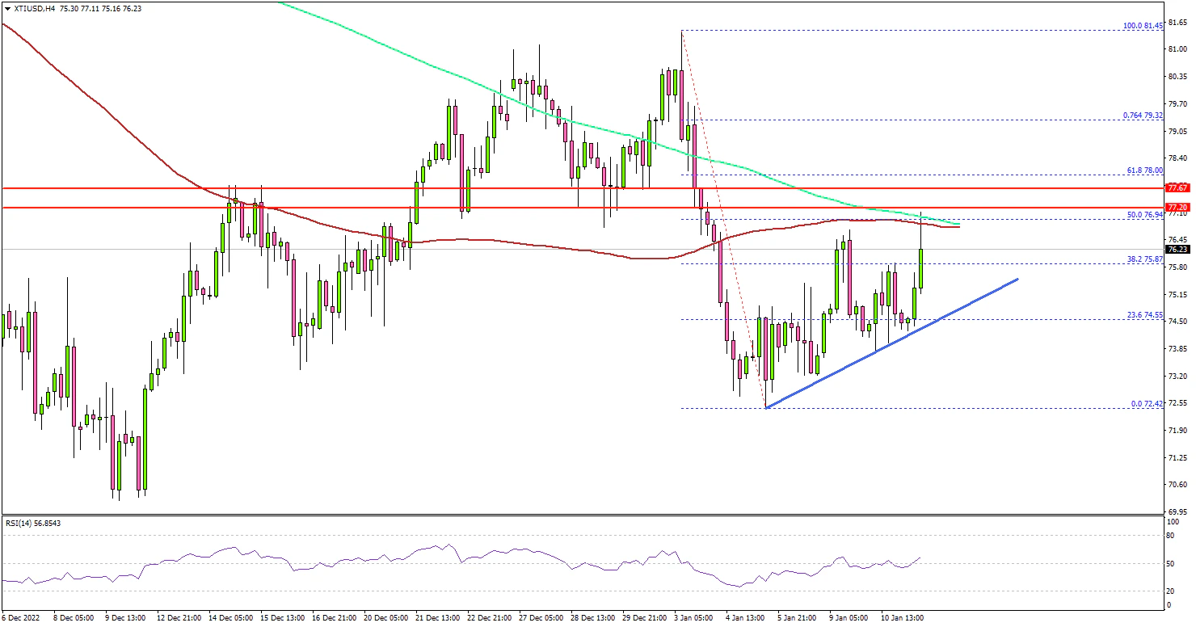Screen dimensions: 1196x627
Task: Select the 23.6 74.55 Fibonacci label
Action: click(x=1143, y=314)
